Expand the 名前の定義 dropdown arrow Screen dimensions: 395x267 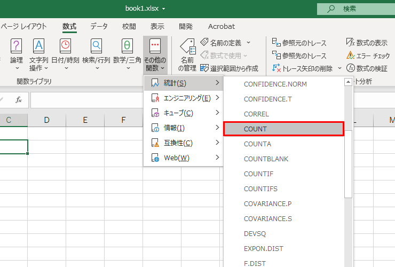(x=248, y=43)
